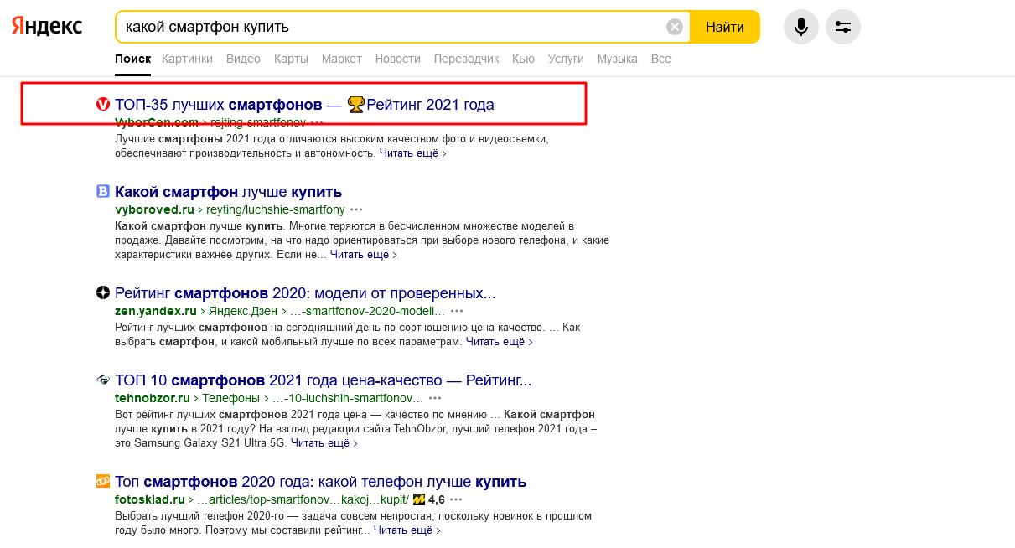This screenshot has width=1015, height=548.
Task: Open the Кью tab
Action: (x=523, y=59)
